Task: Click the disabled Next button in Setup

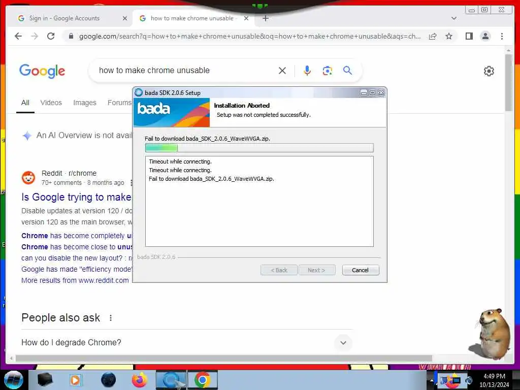Action: pyautogui.click(x=317, y=270)
